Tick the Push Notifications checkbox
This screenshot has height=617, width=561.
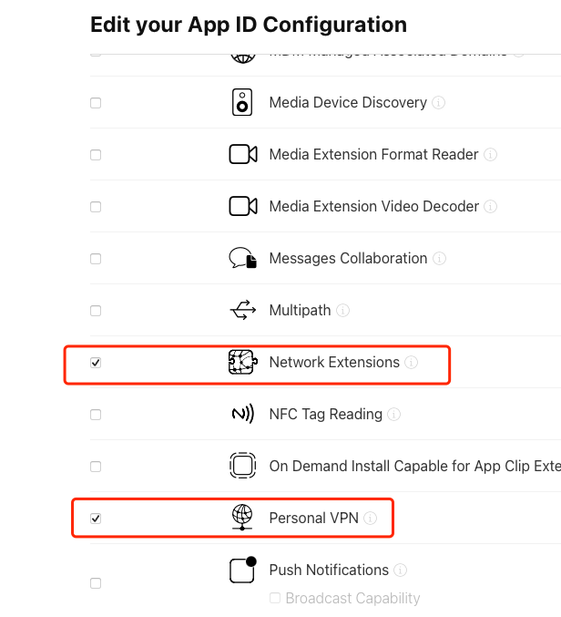click(x=96, y=582)
